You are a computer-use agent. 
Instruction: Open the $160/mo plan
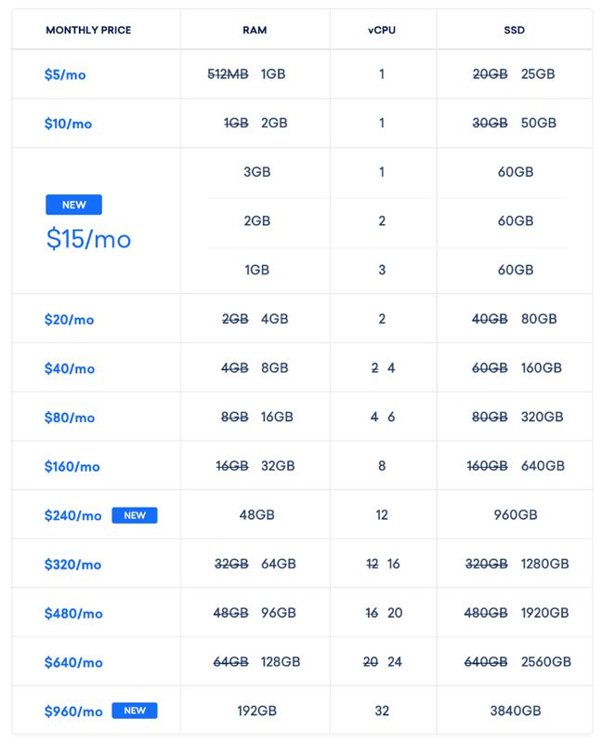(72, 466)
